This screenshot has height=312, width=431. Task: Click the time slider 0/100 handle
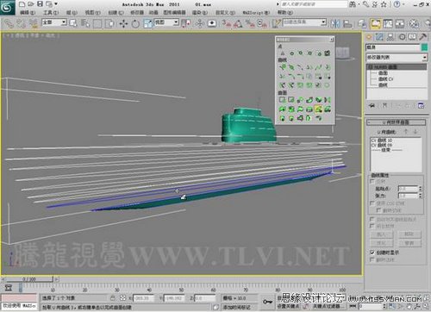coord(29,279)
